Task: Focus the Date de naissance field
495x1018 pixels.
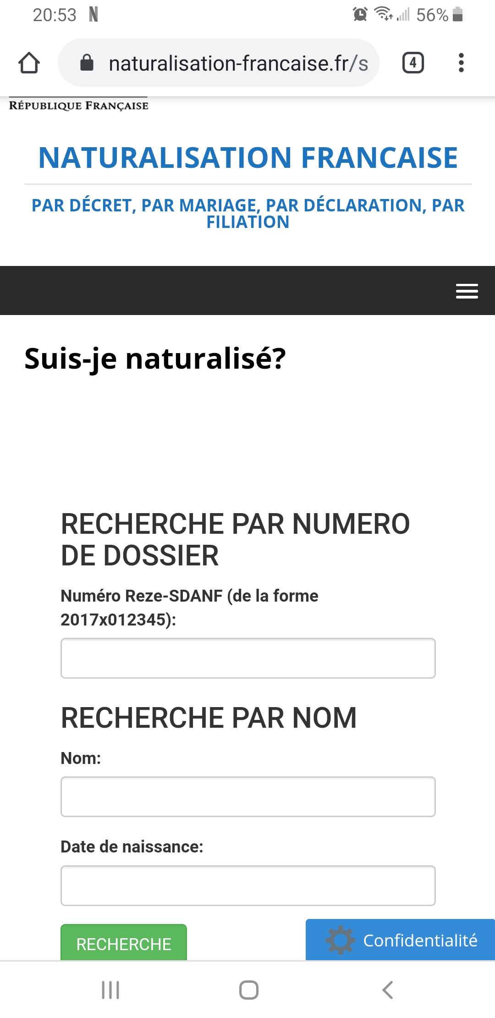Action: 248,885
